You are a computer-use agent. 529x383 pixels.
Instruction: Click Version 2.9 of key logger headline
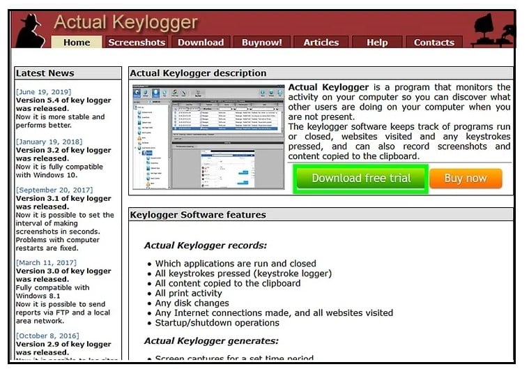[63, 348]
